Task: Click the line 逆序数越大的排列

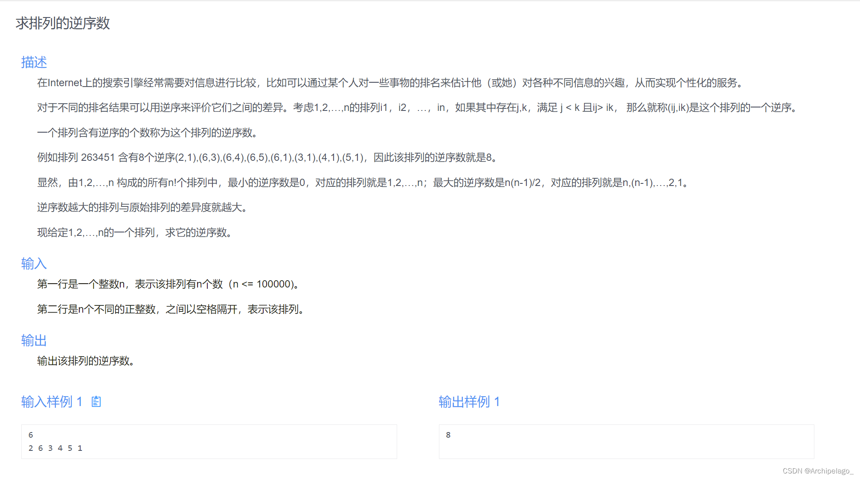Action: (x=142, y=207)
